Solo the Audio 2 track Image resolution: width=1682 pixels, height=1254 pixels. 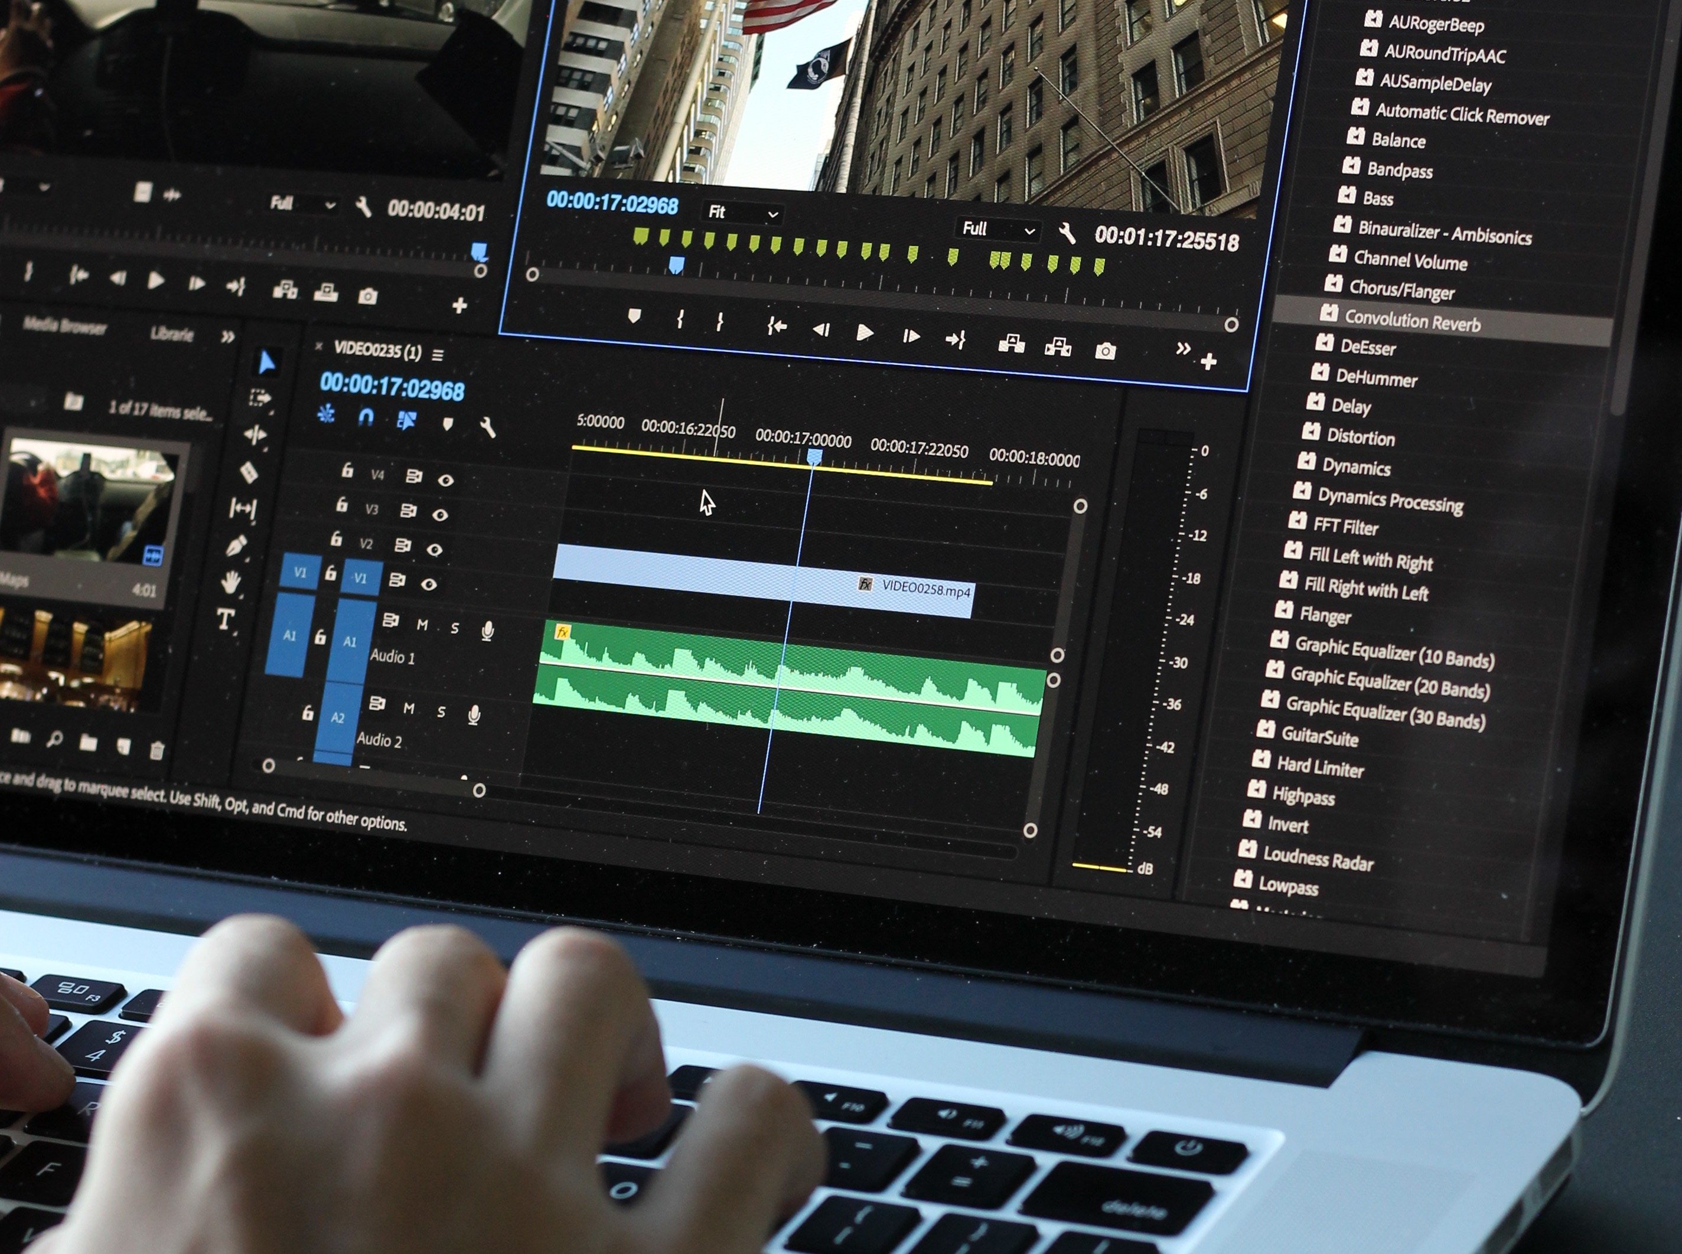click(441, 711)
